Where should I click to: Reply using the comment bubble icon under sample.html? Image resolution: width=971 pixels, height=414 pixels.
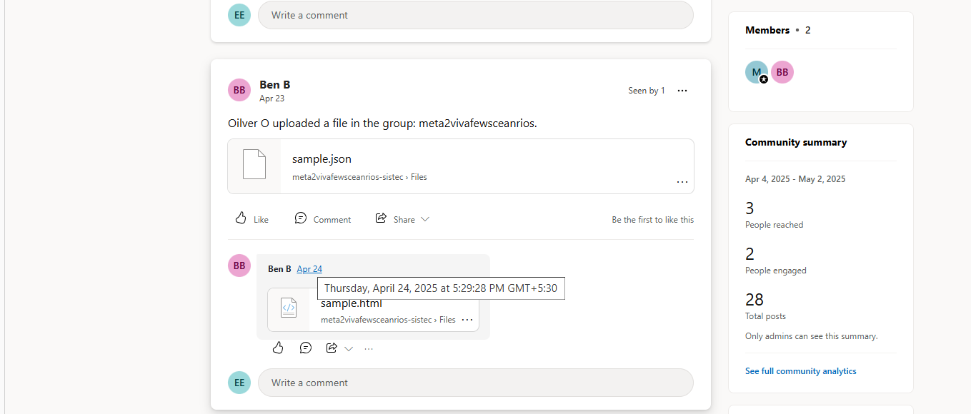[306, 348]
